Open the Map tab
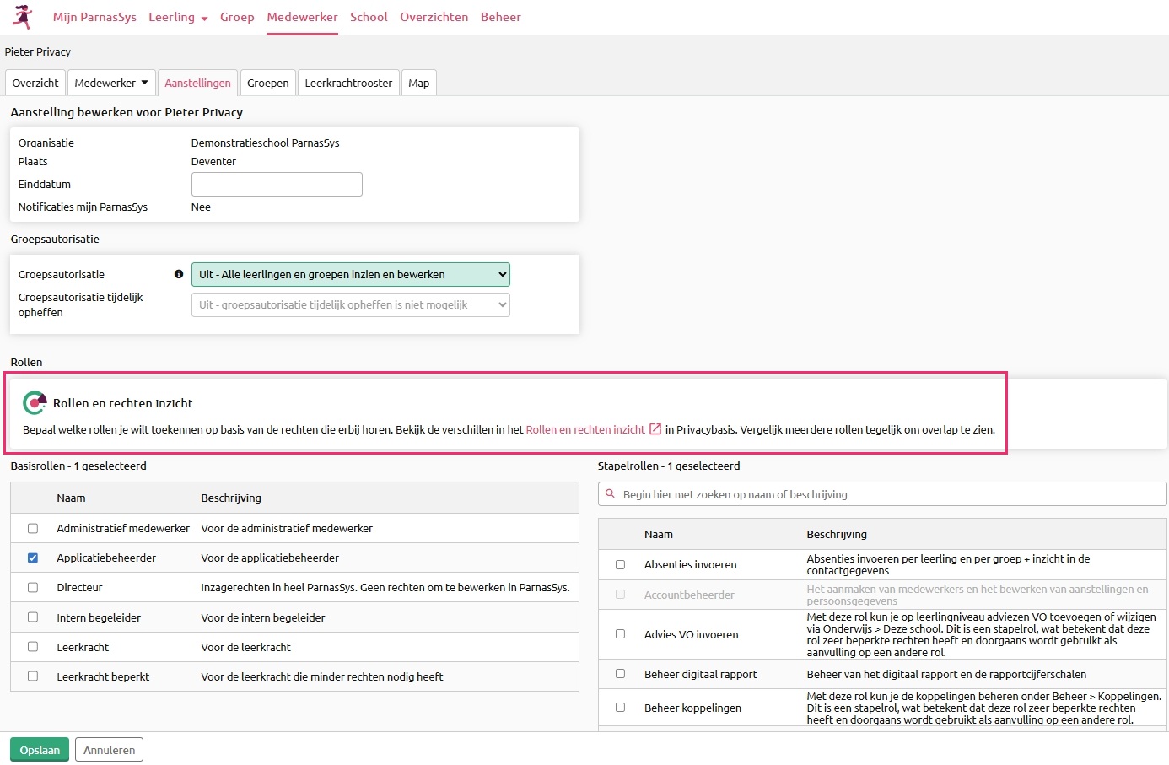 (x=419, y=83)
